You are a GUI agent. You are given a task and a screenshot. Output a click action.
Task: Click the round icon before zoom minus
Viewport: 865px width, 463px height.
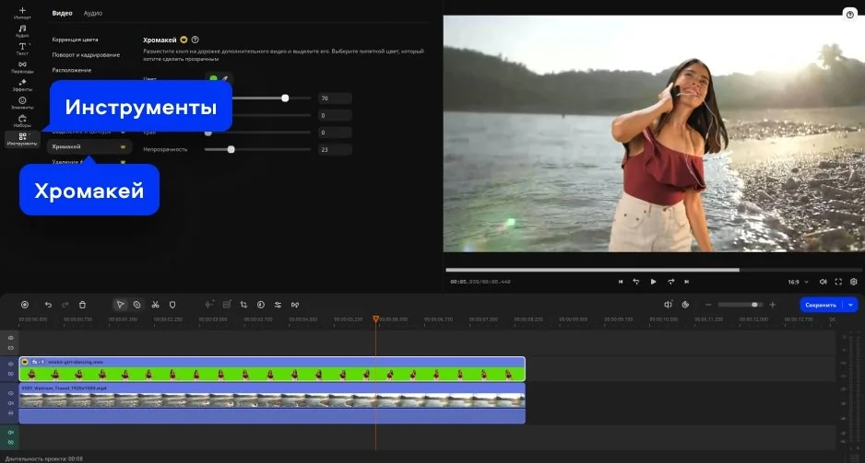tap(685, 305)
